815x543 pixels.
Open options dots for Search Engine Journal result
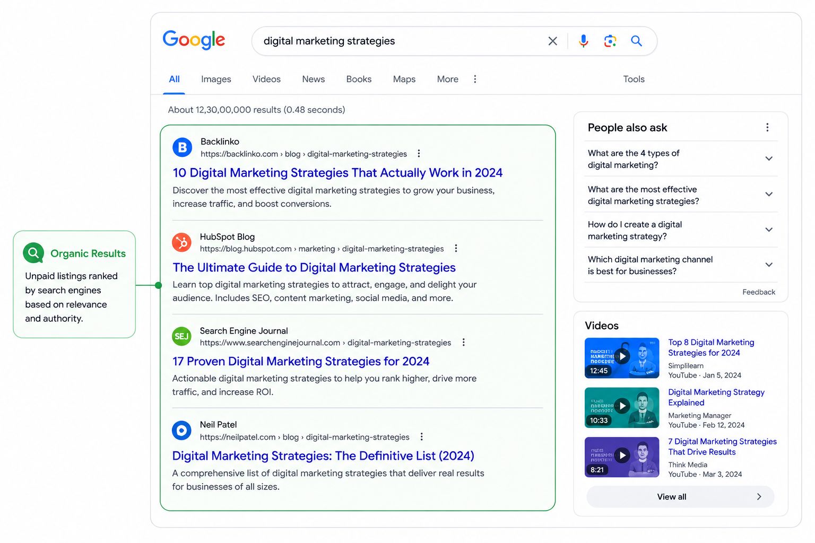463,342
